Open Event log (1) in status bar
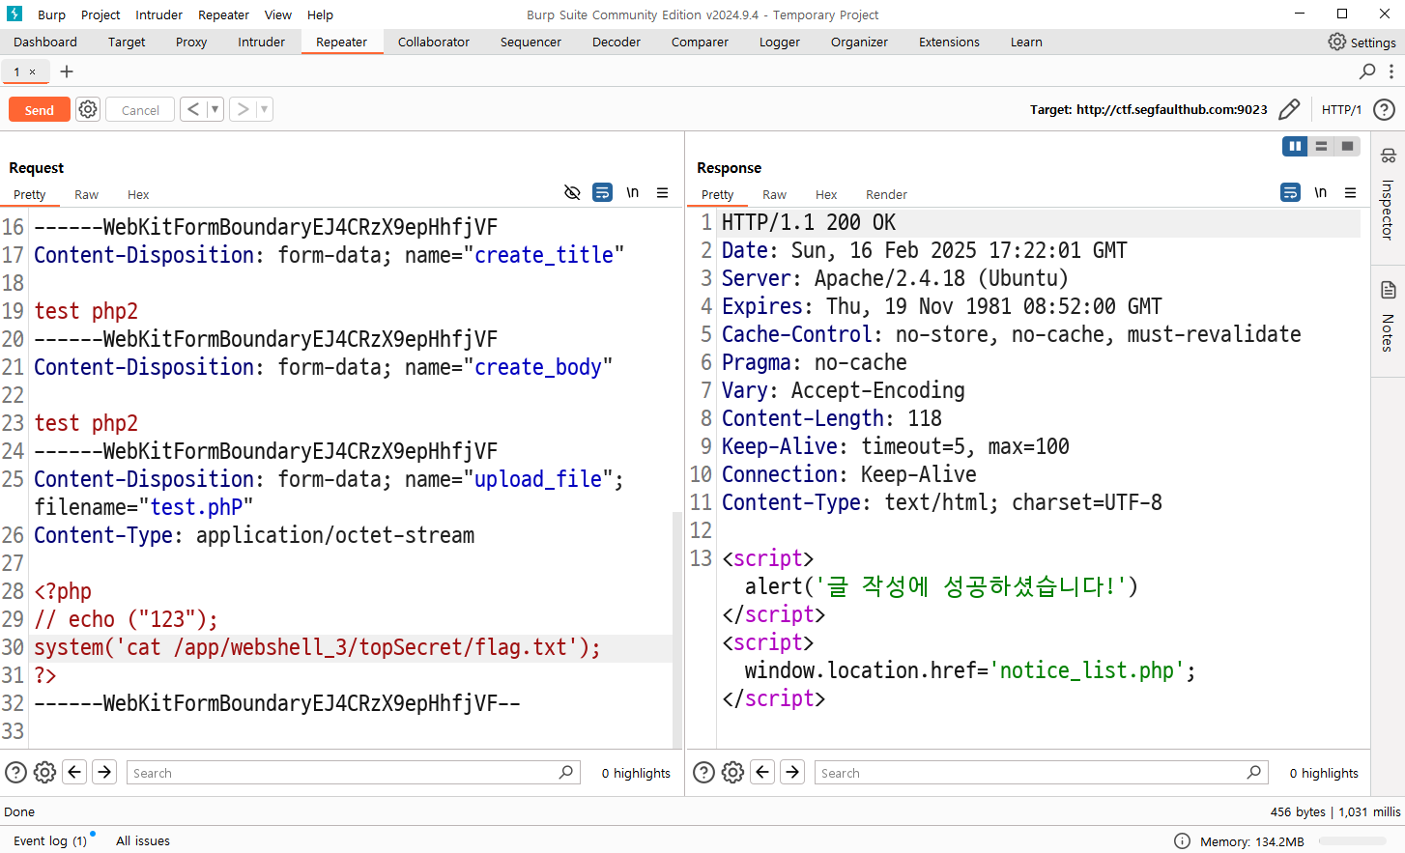The image size is (1405, 853). coord(50,840)
